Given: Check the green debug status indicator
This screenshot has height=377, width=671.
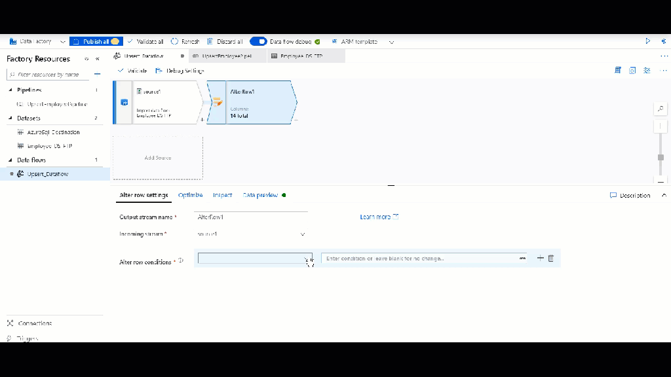Looking at the screenshot, I should pyautogui.click(x=318, y=41).
